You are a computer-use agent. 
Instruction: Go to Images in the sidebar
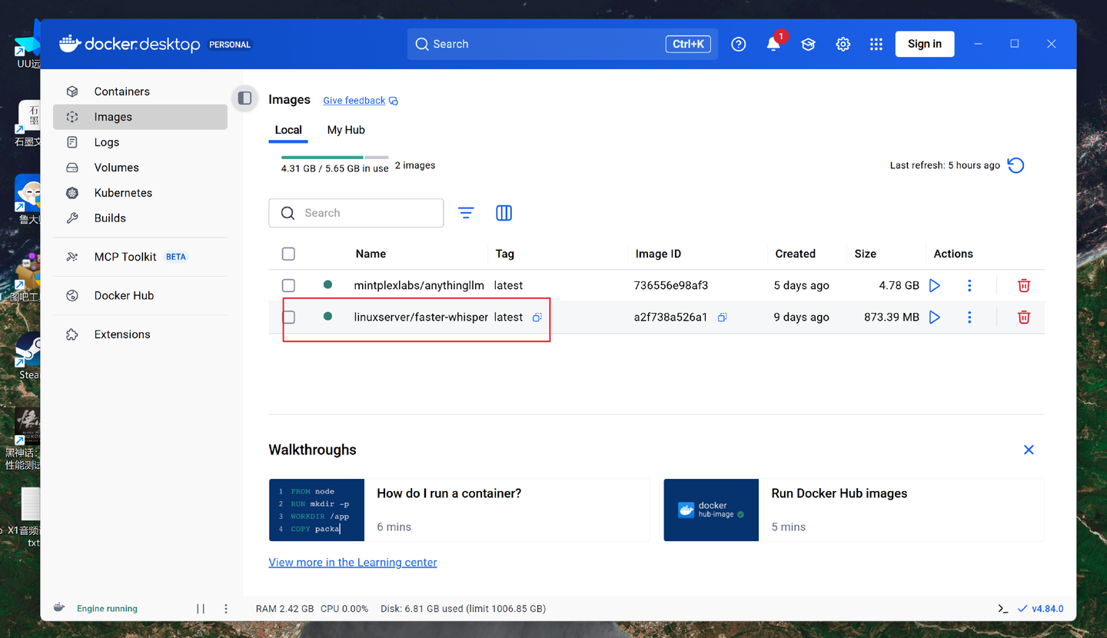[x=140, y=117]
